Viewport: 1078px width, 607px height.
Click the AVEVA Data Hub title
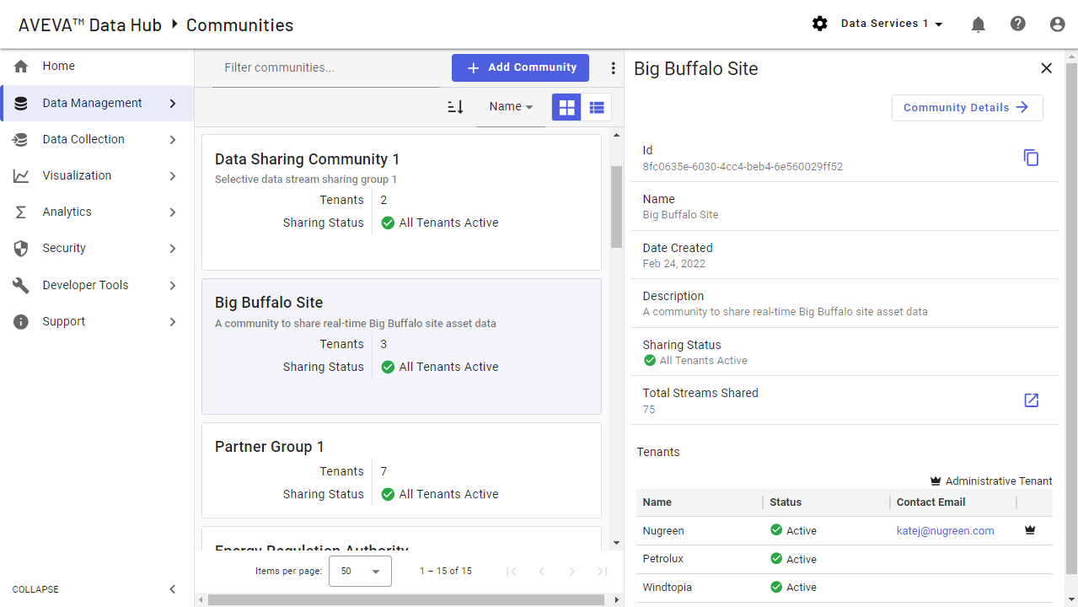[89, 25]
